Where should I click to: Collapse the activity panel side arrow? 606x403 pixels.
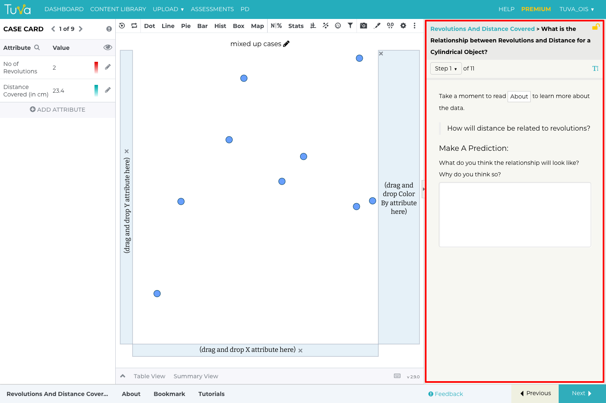pyautogui.click(x=424, y=189)
